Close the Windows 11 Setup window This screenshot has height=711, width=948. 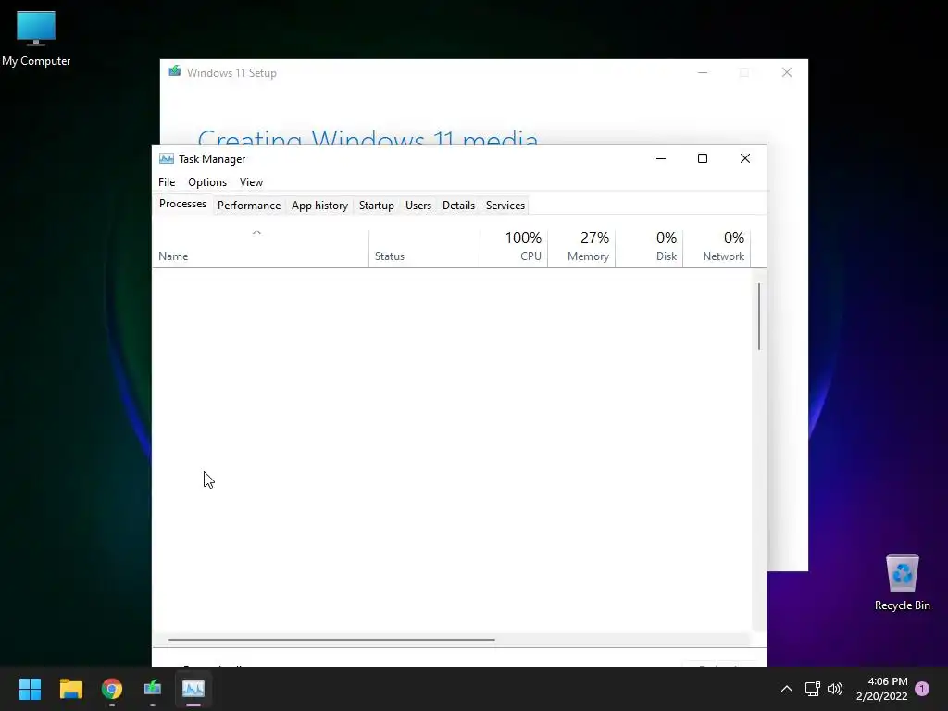[x=787, y=72]
